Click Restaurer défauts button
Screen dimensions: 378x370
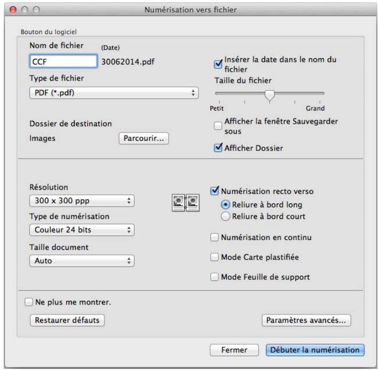coord(67,320)
